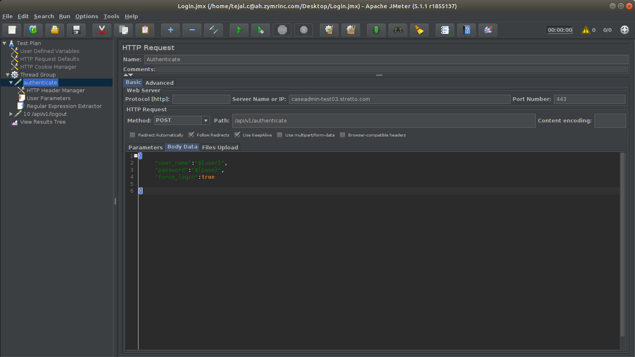Click the Reset Search brush icon
Screen dimensions: 635x357
click(x=419, y=30)
